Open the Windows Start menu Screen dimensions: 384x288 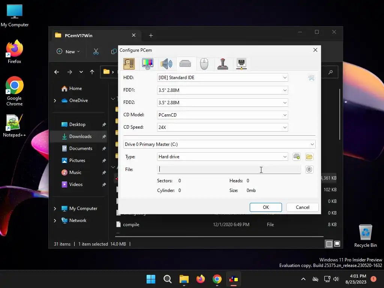151,279
